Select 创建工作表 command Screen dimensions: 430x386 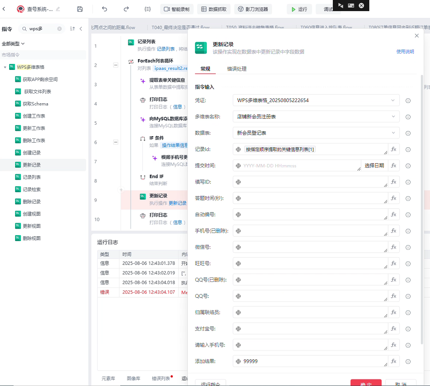34,116
